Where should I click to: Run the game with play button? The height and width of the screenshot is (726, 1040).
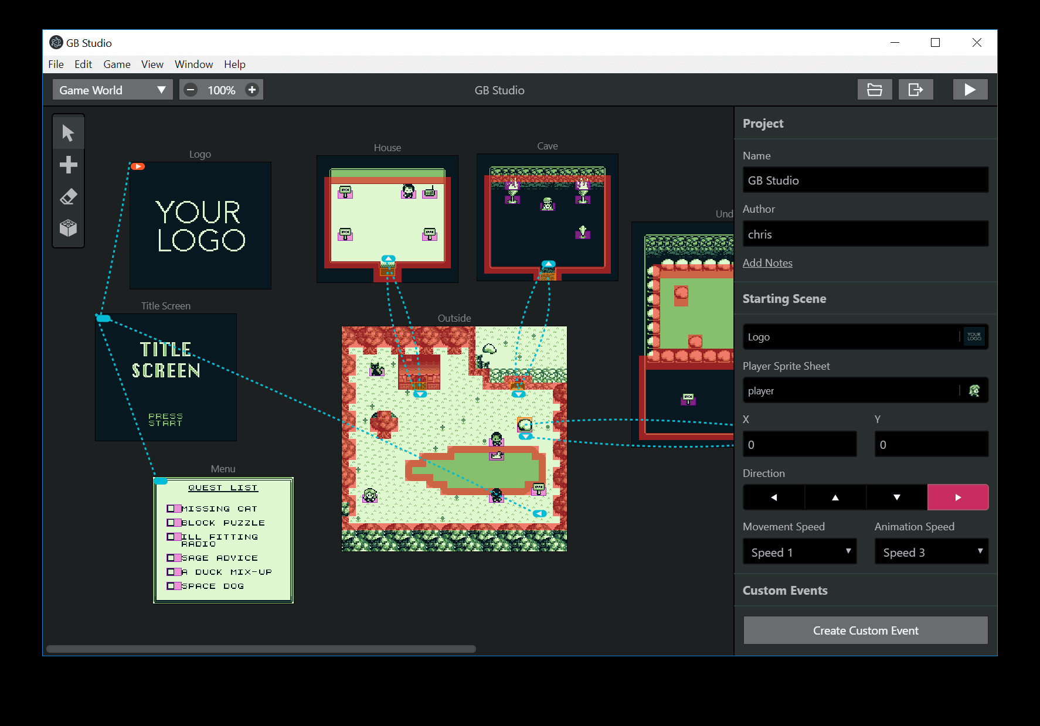point(970,90)
